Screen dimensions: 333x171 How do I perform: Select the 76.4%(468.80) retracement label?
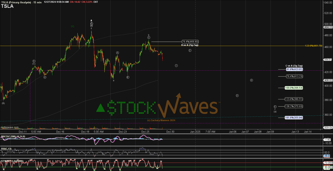(x=190, y=42)
